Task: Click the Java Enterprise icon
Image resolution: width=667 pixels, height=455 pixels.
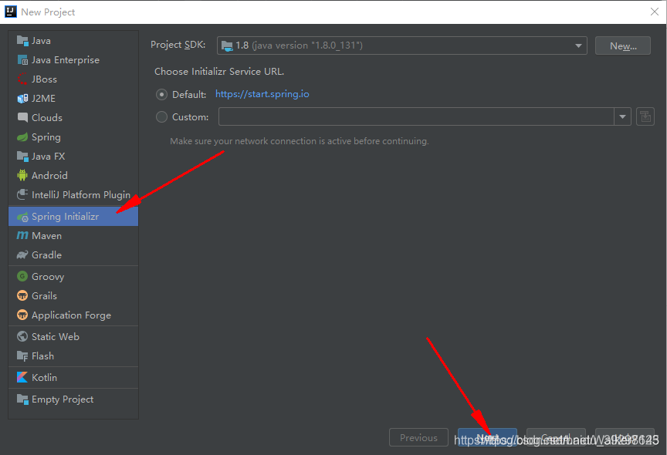Action: point(22,60)
